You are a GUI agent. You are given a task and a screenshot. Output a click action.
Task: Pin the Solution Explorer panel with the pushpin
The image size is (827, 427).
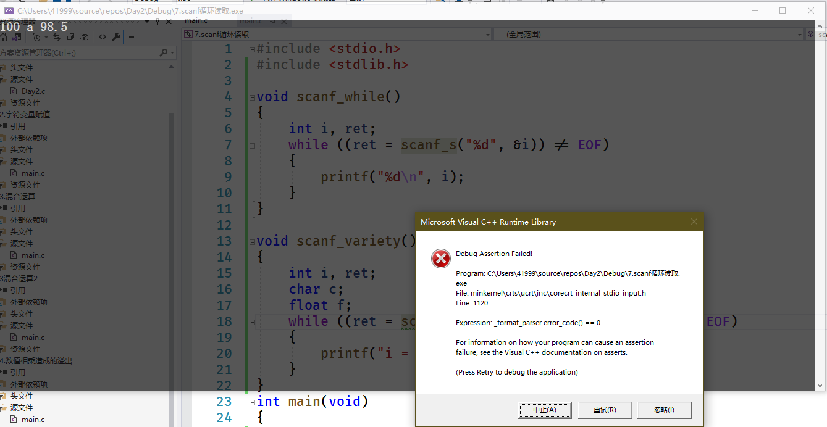pyautogui.click(x=158, y=21)
